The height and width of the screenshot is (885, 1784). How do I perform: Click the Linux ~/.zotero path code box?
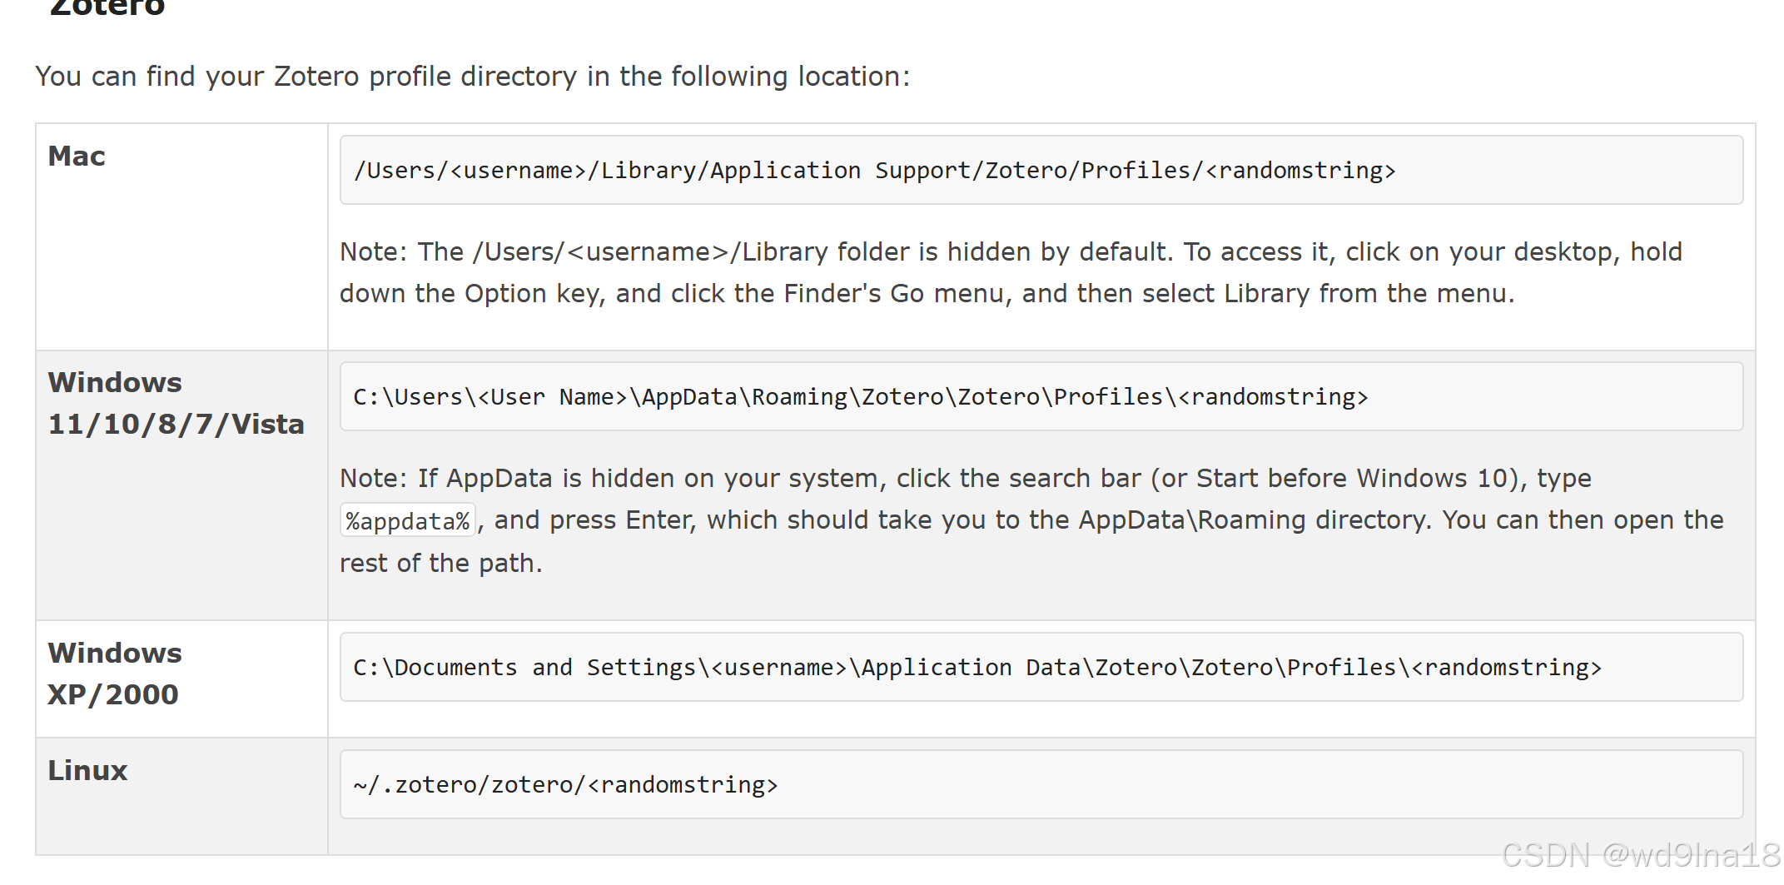1041,784
